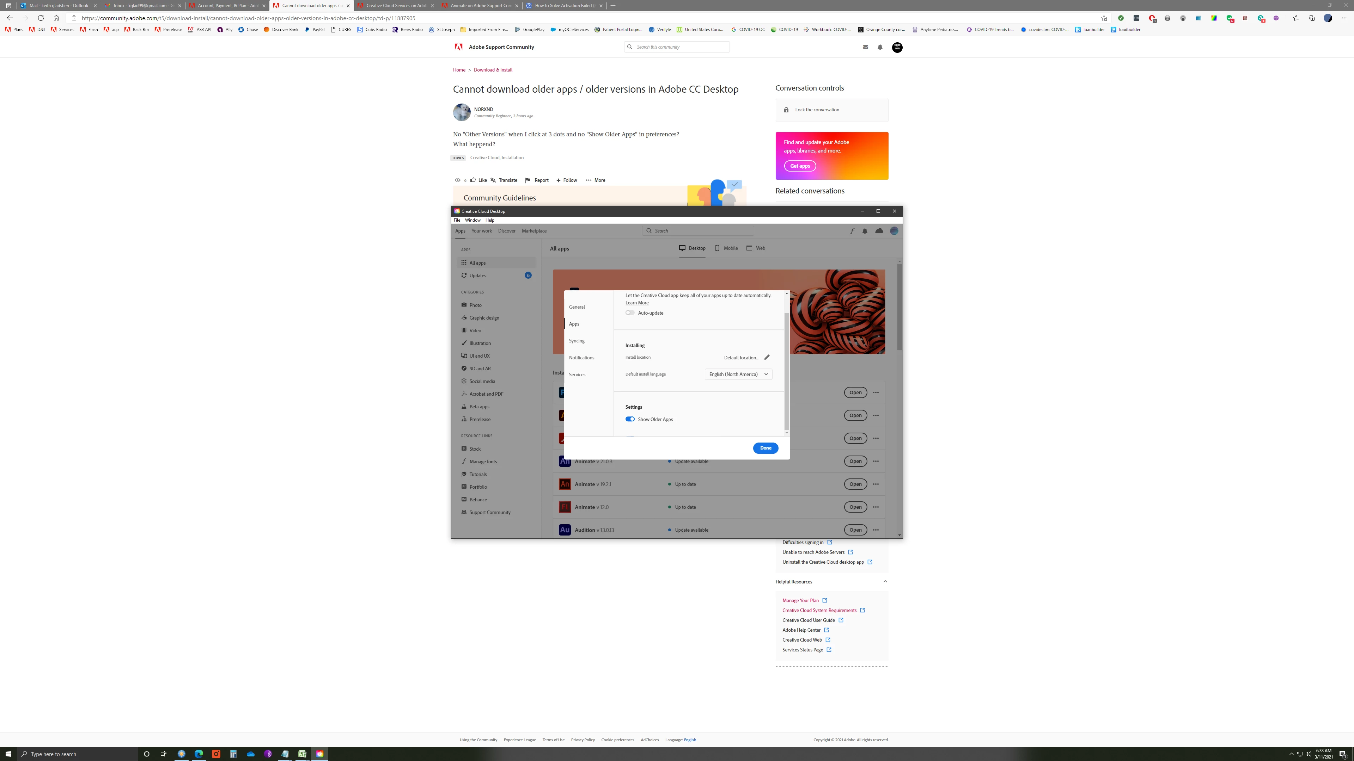
Task: Disable the Show Older Apps toggle
Action: (630, 419)
